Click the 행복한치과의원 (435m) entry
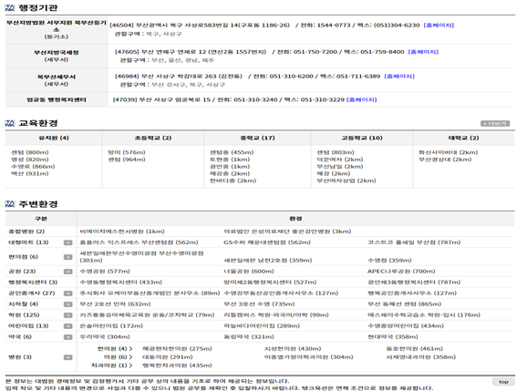517x391 pixels. pyautogui.click(x=177, y=365)
